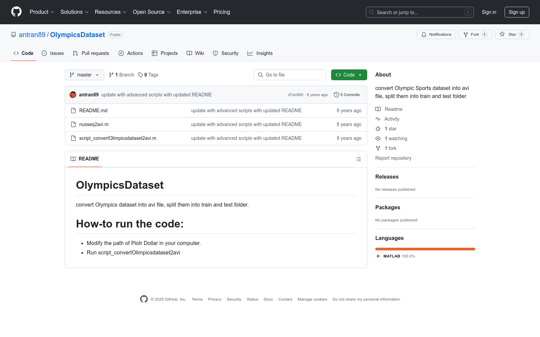Image resolution: width=540 pixels, height=337 pixels.
Task: Click the magnifier icon in header search
Action: (x=372, y=12)
